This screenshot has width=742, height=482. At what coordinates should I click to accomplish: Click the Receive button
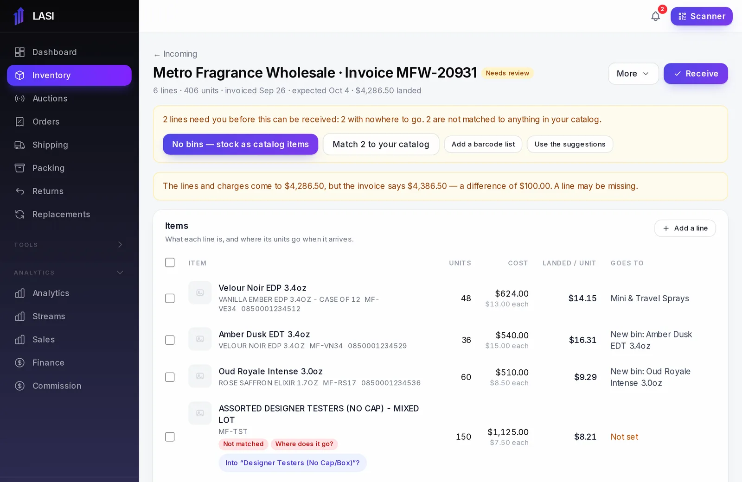(x=696, y=74)
